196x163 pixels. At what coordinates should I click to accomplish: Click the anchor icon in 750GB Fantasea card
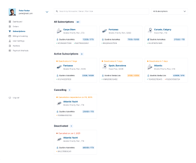coord(103,39)
